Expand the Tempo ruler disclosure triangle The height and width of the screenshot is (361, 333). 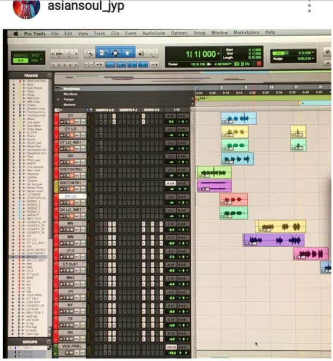[x=58, y=99]
